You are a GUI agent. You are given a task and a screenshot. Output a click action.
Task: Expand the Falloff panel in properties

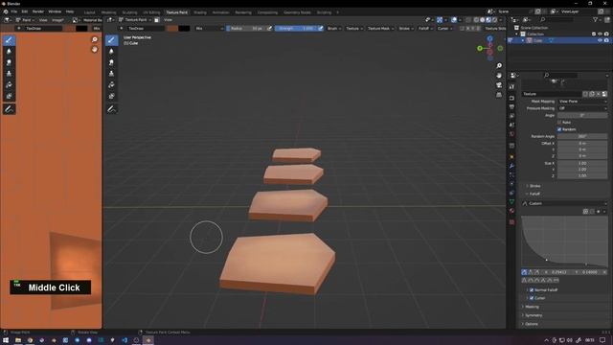pos(534,194)
